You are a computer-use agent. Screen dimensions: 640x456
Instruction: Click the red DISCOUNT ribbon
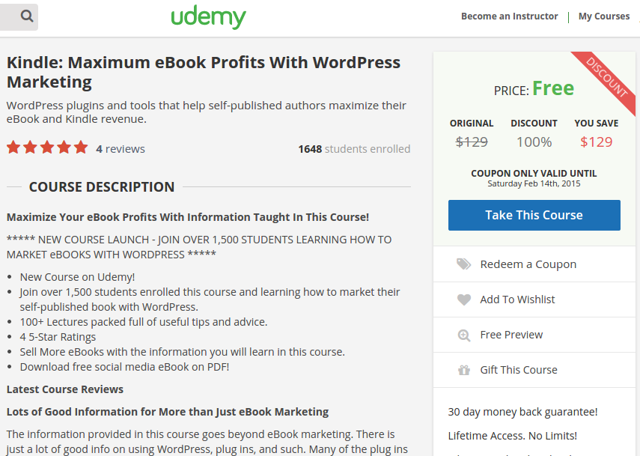click(x=606, y=75)
